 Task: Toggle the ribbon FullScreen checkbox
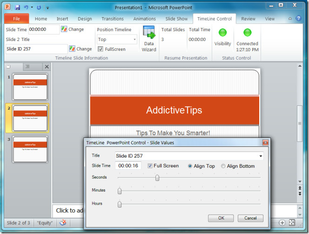(x=101, y=49)
